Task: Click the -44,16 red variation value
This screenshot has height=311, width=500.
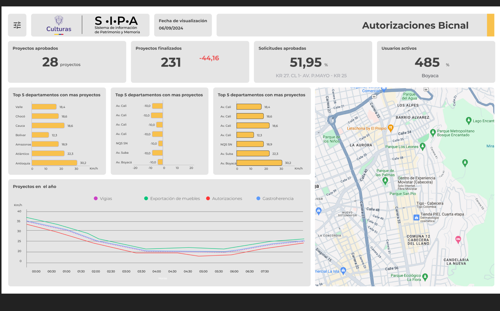Action: 209,58
